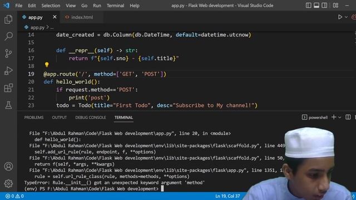
Task: Toggle panel layout icon in title bar
Action: [x=317, y=5]
